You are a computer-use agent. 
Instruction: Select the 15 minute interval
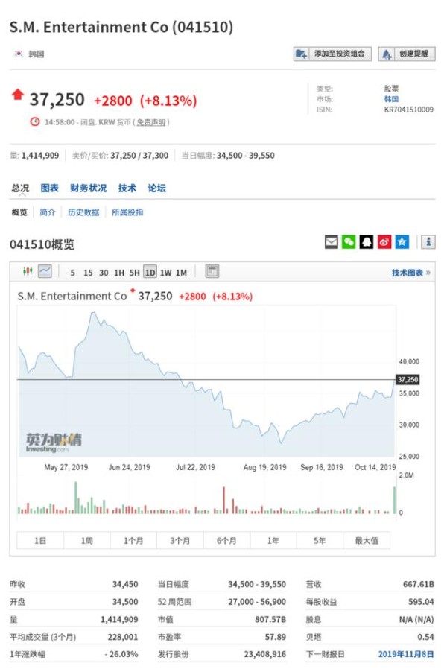click(x=88, y=273)
